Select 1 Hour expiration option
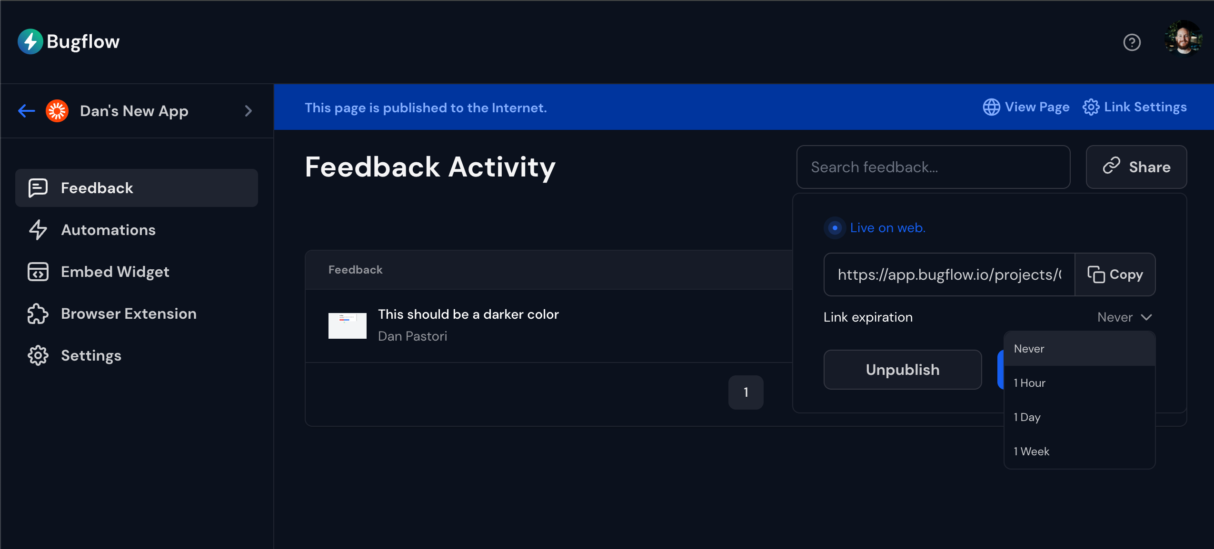This screenshot has height=549, width=1214. click(x=1079, y=383)
